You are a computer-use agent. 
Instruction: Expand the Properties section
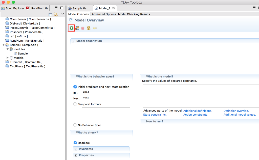76,155
